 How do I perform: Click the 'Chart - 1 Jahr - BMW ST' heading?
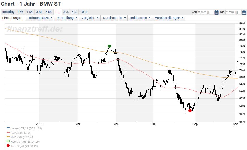[x=31, y=4]
